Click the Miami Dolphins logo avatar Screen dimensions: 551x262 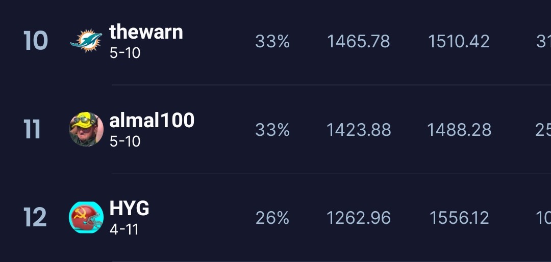coord(86,41)
